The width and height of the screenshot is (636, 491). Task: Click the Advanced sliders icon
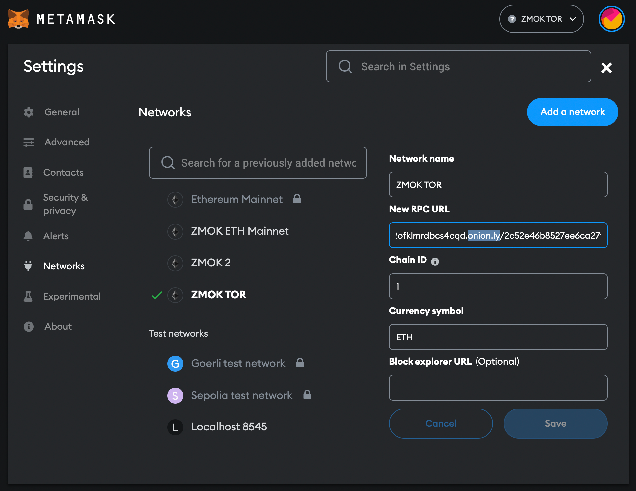(29, 142)
